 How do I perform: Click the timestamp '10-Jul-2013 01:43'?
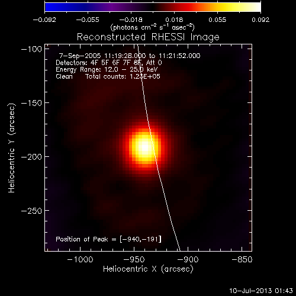[261, 291]
